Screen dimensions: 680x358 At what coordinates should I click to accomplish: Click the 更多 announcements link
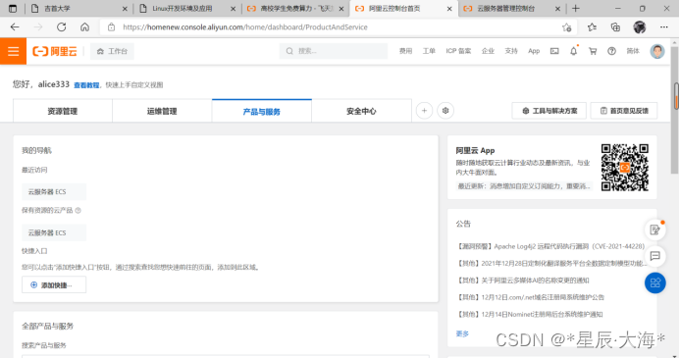coord(462,333)
